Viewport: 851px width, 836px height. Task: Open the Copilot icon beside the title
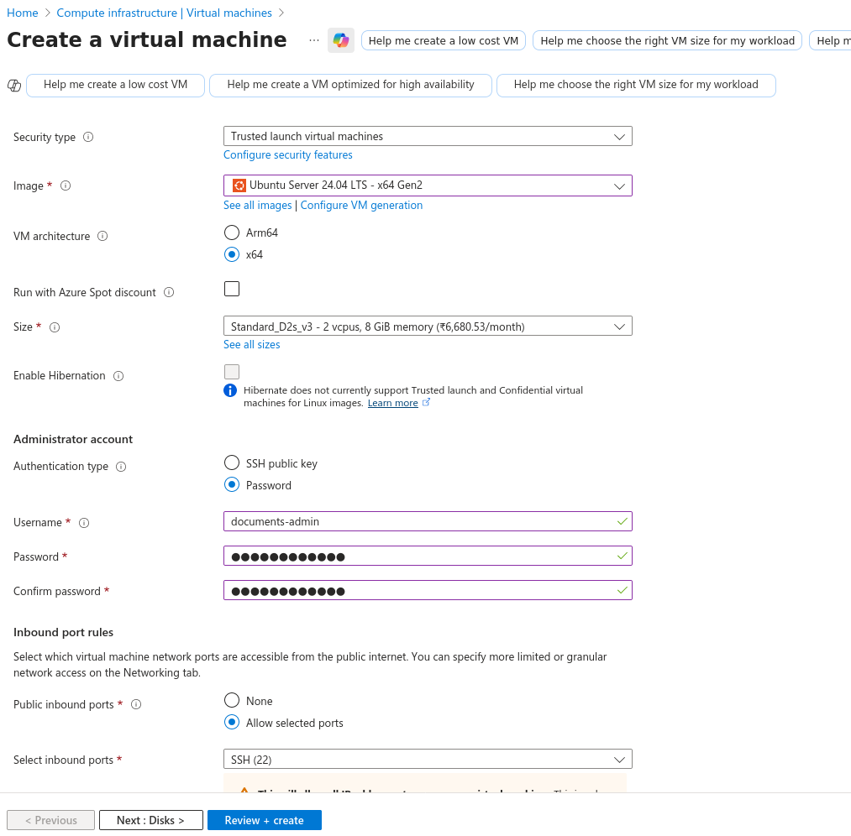click(341, 40)
